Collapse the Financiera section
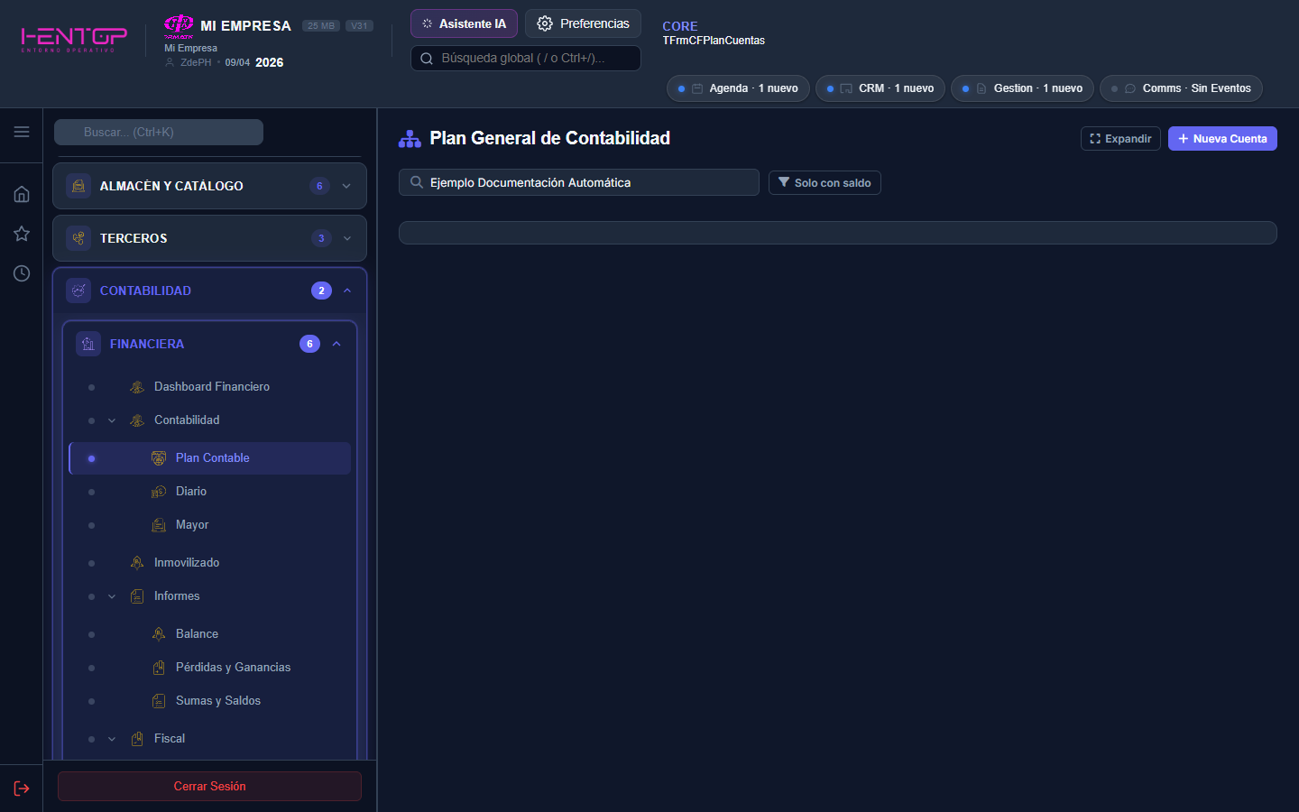 click(x=336, y=344)
